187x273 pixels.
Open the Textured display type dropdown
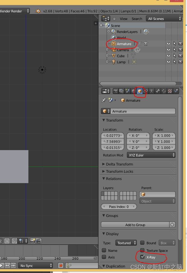[126, 243]
